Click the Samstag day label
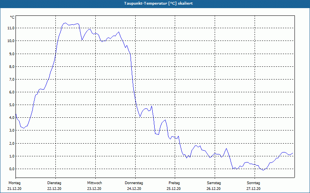 tap(214, 183)
